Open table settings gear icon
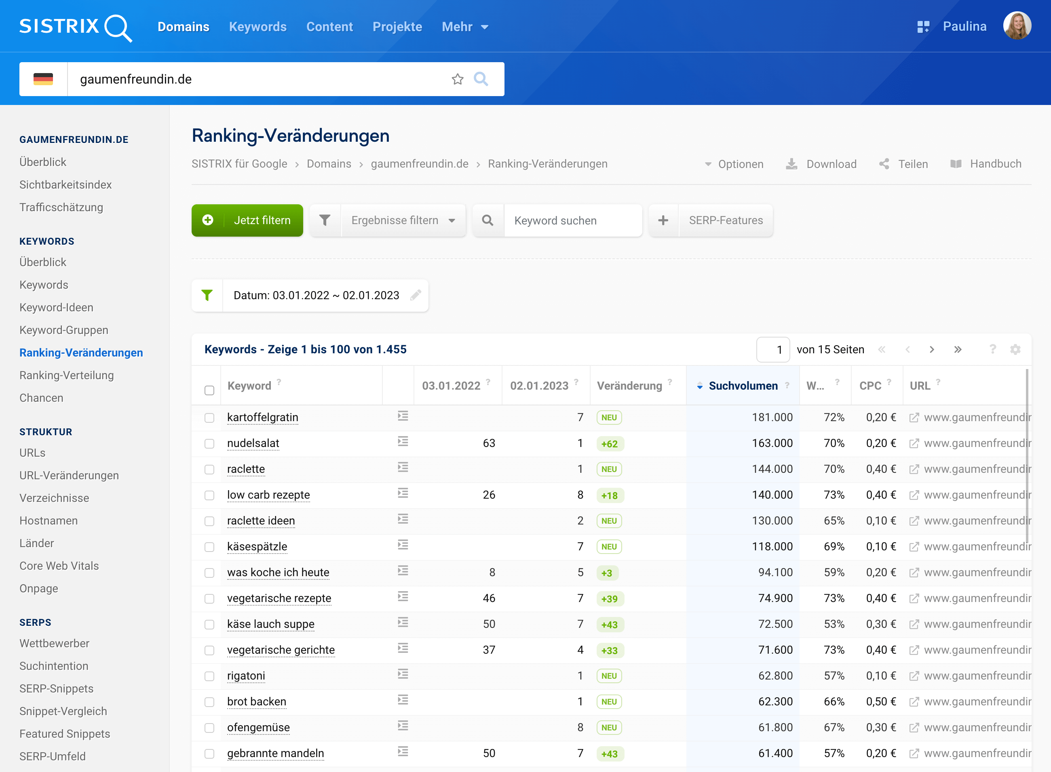The height and width of the screenshot is (772, 1051). pyautogui.click(x=1015, y=350)
